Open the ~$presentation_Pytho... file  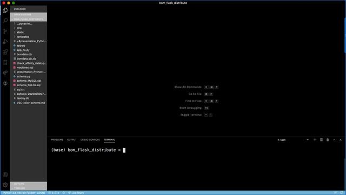pyautogui.click(x=29, y=41)
